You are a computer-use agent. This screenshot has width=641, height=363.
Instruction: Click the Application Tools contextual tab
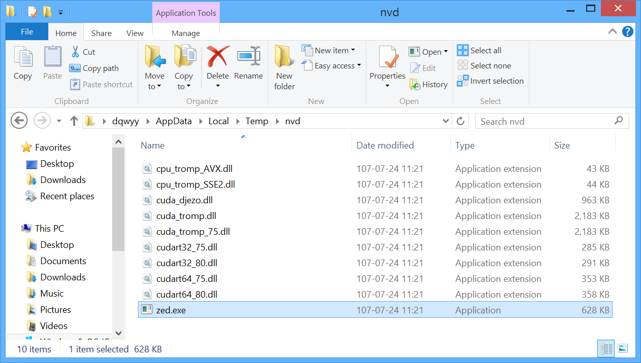pos(186,13)
